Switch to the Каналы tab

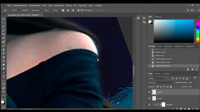point(157,74)
